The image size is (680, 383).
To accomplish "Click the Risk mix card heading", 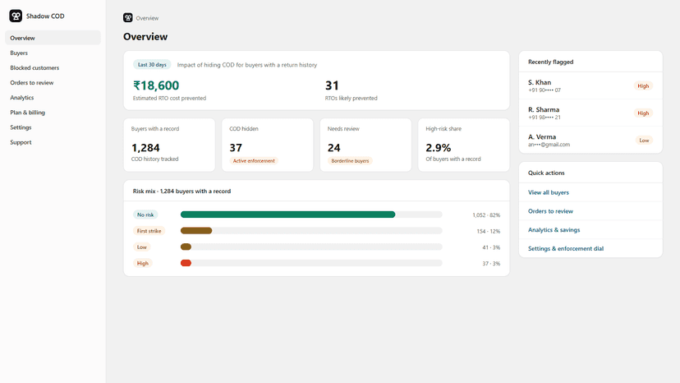I will [x=181, y=191].
